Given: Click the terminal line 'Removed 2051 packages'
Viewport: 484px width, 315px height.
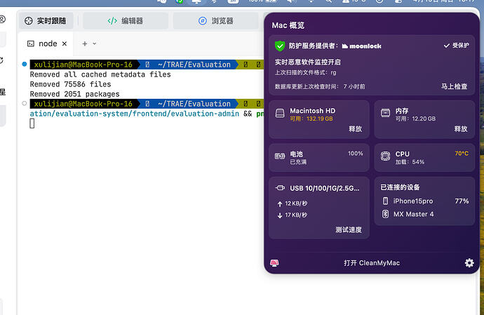Looking at the screenshot, I should pos(74,94).
